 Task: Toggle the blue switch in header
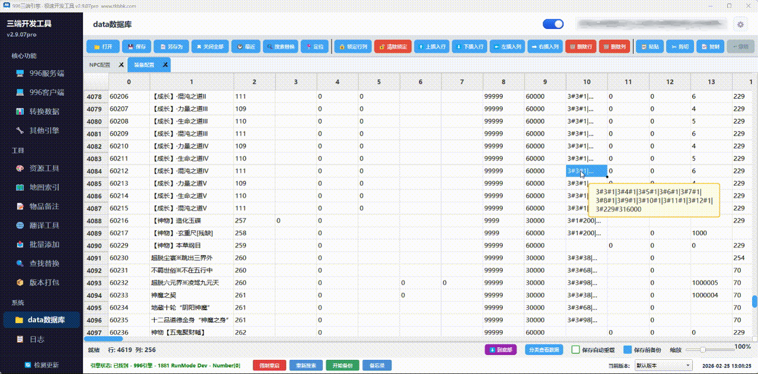pyautogui.click(x=553, y=24)
